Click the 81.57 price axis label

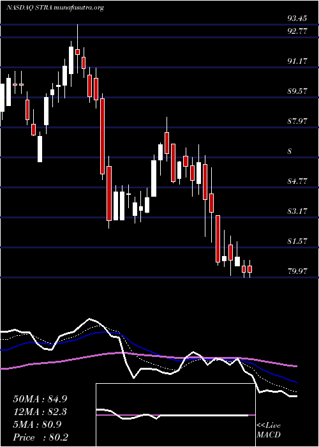(x=297, y=241)
